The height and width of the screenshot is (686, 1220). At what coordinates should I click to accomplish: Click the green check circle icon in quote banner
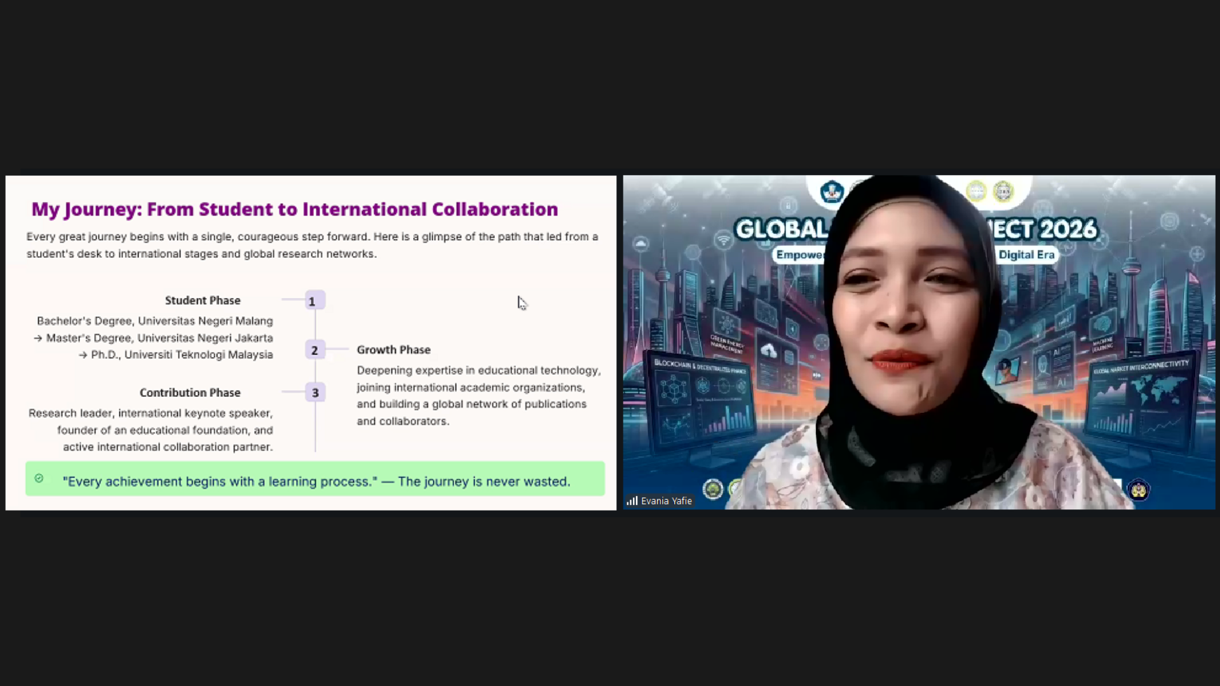click(39, 478)
